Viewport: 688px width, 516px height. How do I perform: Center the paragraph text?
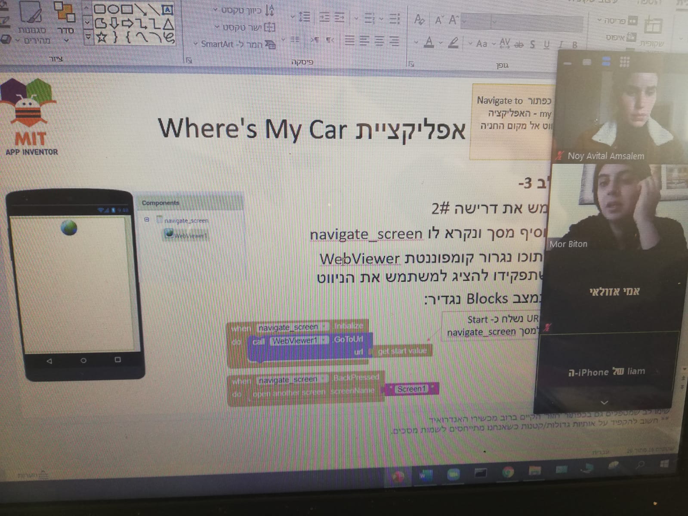tap(379, 41)
